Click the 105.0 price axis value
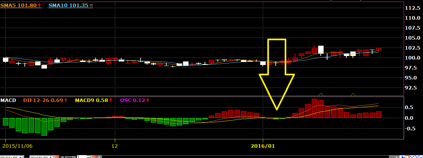Image resolution: width=423 pixels, height=158 pixels. [412, 38]
